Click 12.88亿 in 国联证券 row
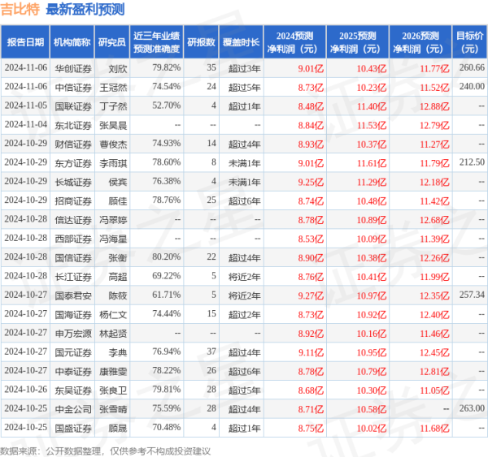The image size is (488, 457). point(434,106)
